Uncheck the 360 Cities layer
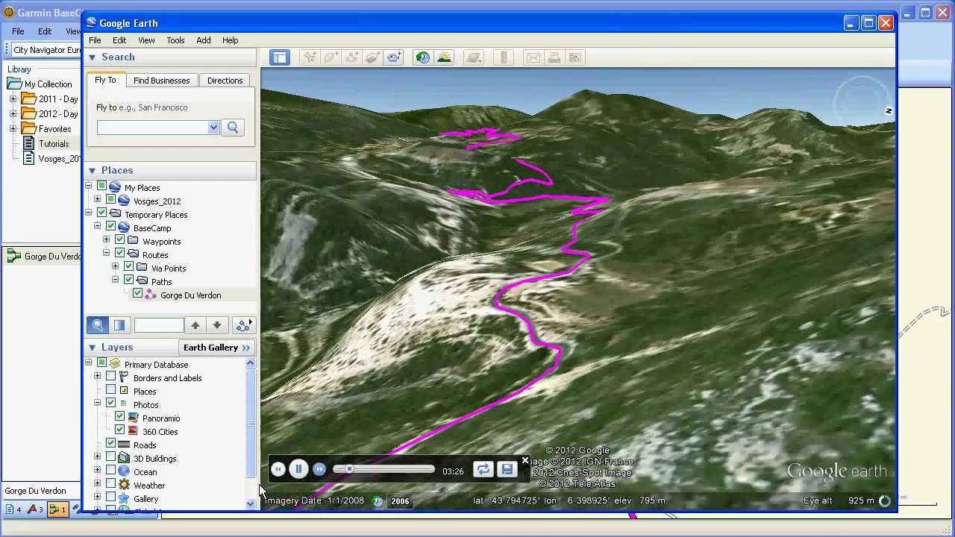The width and height of the screenshot is (955, 537). 119,430
